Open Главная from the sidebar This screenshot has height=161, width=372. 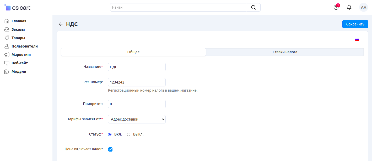coord(19,21)
